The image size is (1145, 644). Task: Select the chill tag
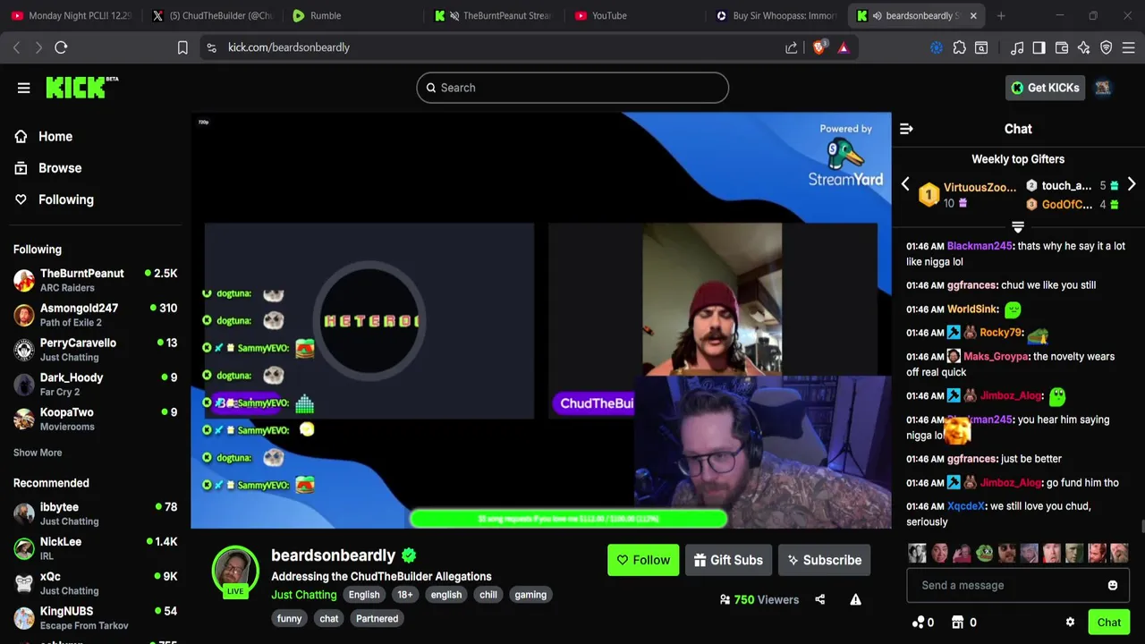tap(488, 595)
